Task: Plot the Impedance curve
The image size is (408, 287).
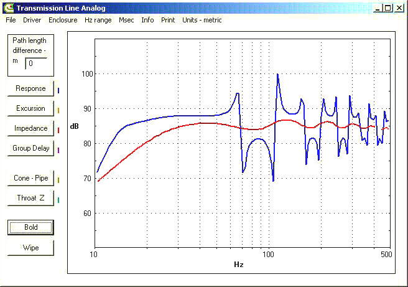Action: [30, 128]
